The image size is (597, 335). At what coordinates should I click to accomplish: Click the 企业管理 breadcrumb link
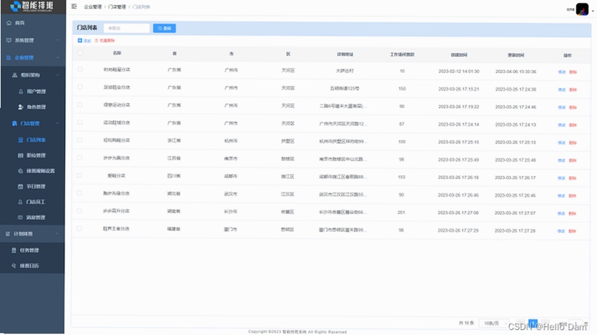click(93, 7)
